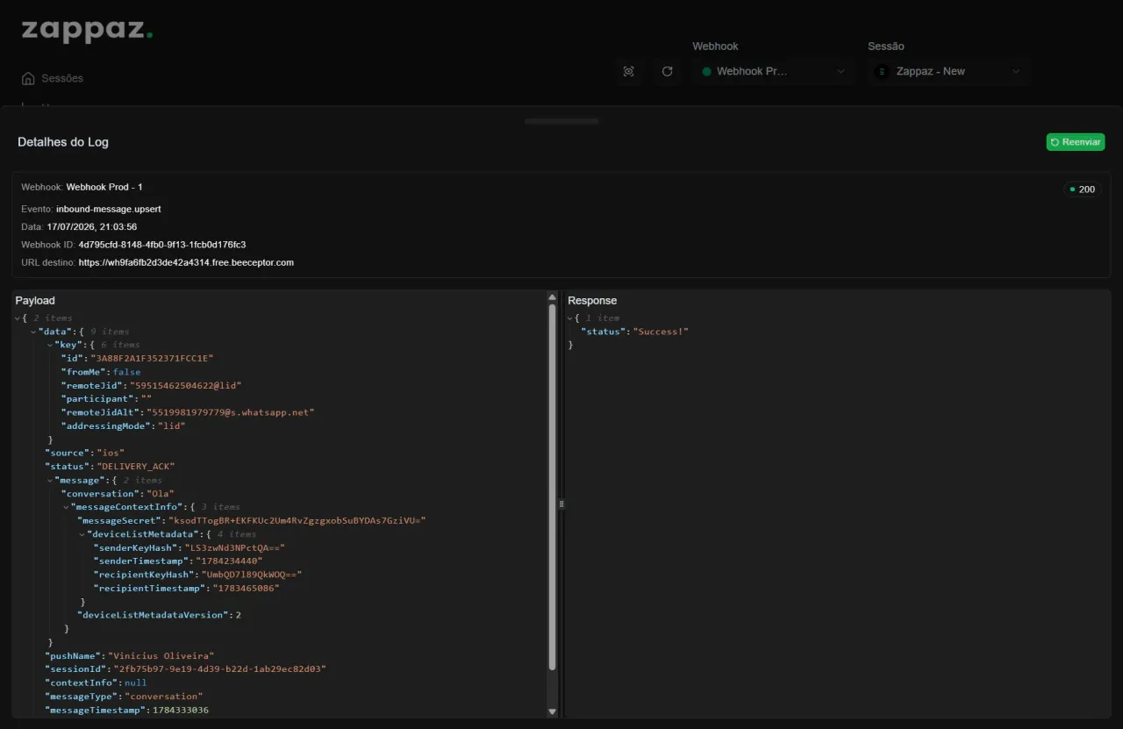Screen dimensions: 1123x729
Task: Click the refresh icon in top toolbar
Action: [x=667, y=71]
